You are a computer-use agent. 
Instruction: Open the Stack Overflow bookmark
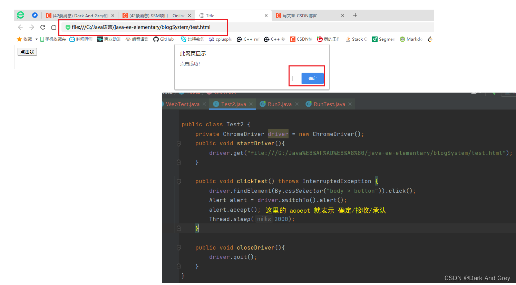356,39
